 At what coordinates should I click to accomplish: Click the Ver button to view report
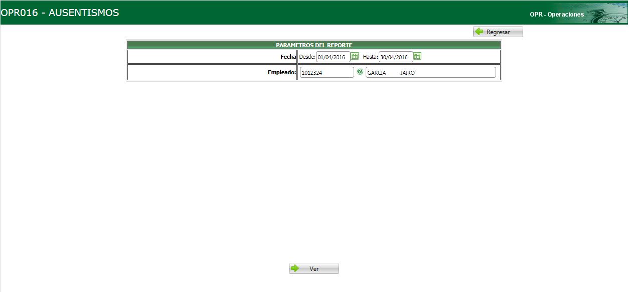314,268
